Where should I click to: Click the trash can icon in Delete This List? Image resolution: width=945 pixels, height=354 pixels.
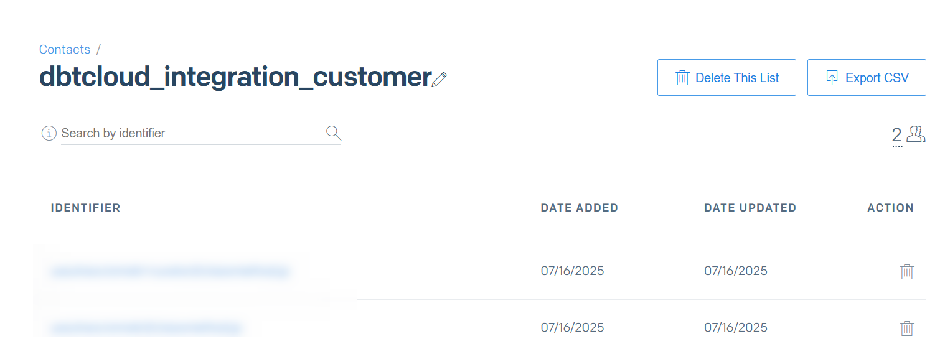tap(682, 78)
